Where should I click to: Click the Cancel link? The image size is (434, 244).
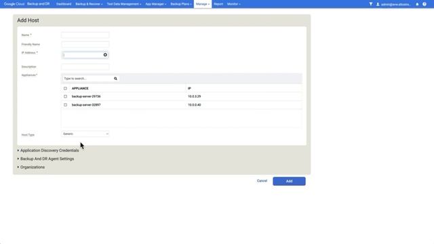coord(262,181)
